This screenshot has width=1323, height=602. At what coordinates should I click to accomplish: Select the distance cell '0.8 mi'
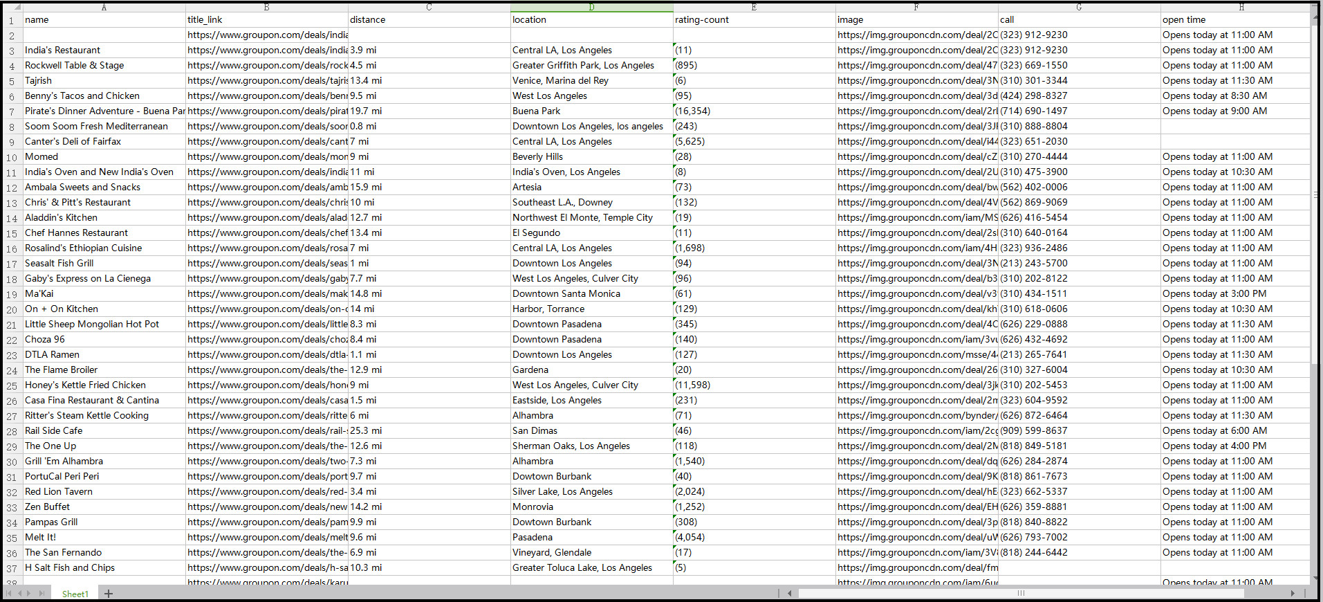click(429, 127)
